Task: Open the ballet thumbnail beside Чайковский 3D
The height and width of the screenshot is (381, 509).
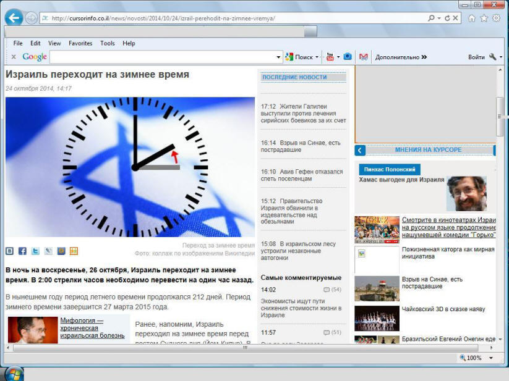Action: pyautogui.click(x=377, y=318)
